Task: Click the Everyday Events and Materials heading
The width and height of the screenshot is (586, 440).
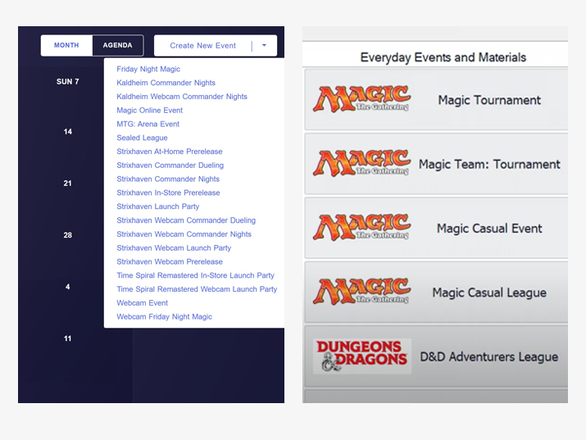Action: 443,57
